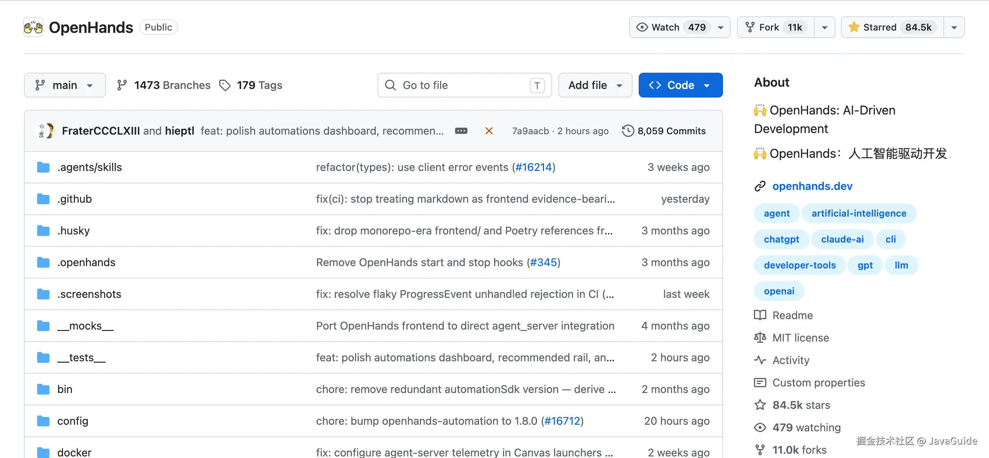Open commit hash 7a9aacb
This screenshot has width=989, height=458.
[x=530, y=131]
